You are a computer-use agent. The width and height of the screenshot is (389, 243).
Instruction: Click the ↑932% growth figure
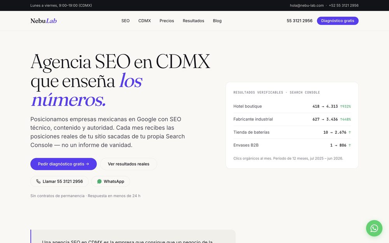click(x=345, y=107)
